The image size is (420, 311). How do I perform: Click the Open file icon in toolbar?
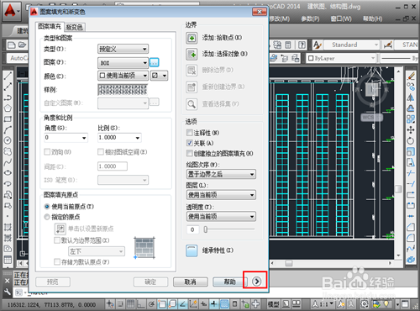click(x=22, y=45)
